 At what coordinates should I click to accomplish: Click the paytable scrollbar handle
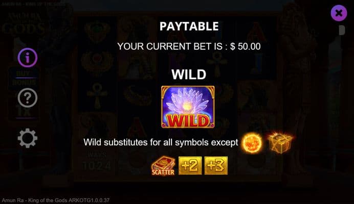click(x=342, y=30)
